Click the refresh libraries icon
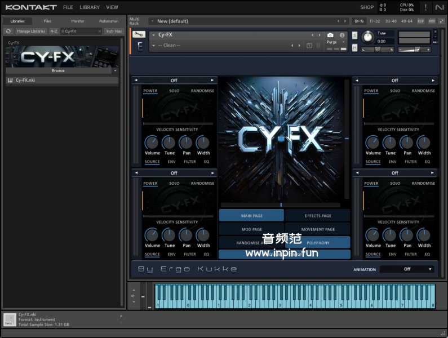 [x=8, y=31]
